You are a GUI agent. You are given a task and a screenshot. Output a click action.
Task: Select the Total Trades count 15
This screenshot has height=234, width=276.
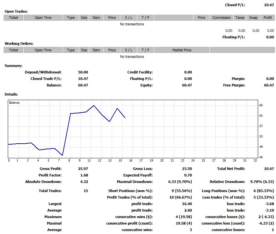pyautogui.click(x=86, y=191)
